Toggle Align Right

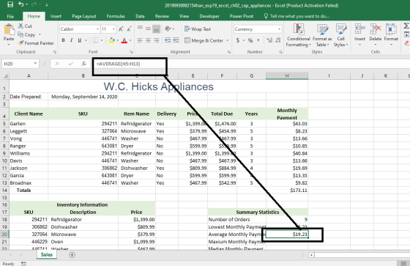click(x=157, y=40)
